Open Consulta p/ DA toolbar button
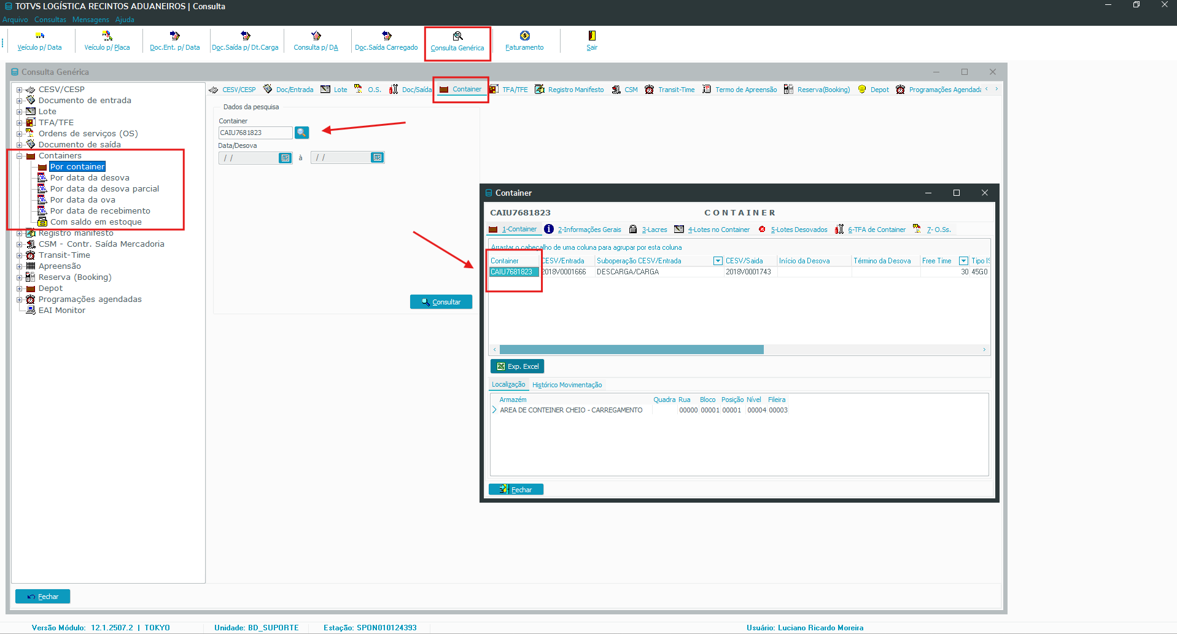This screenshot has width=1177, height=634. point(316,41)
